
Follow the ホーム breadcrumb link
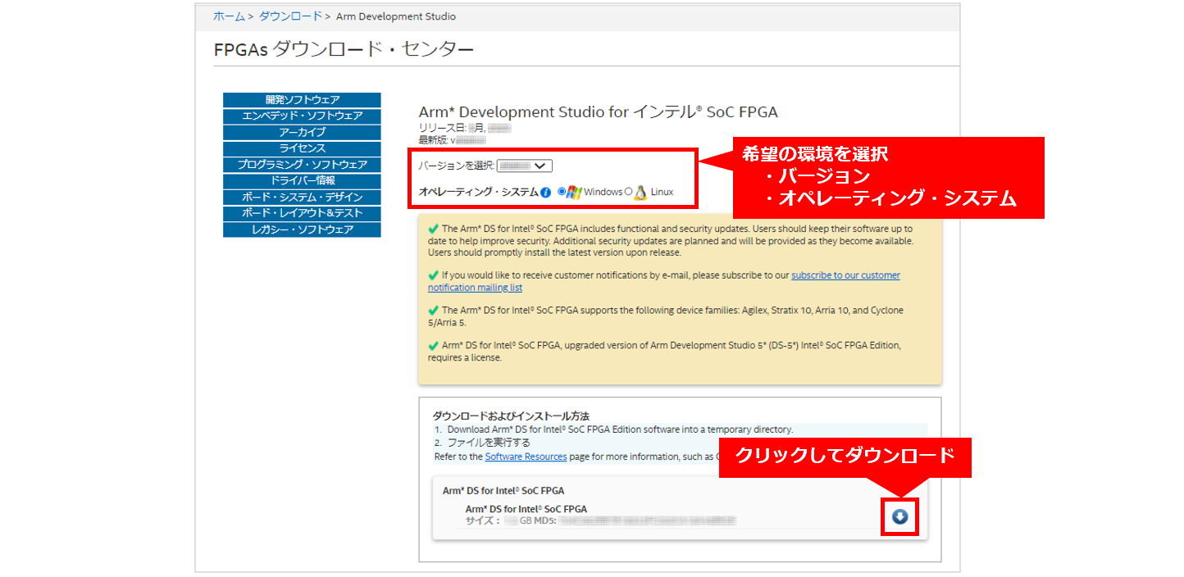click(229, 16)
